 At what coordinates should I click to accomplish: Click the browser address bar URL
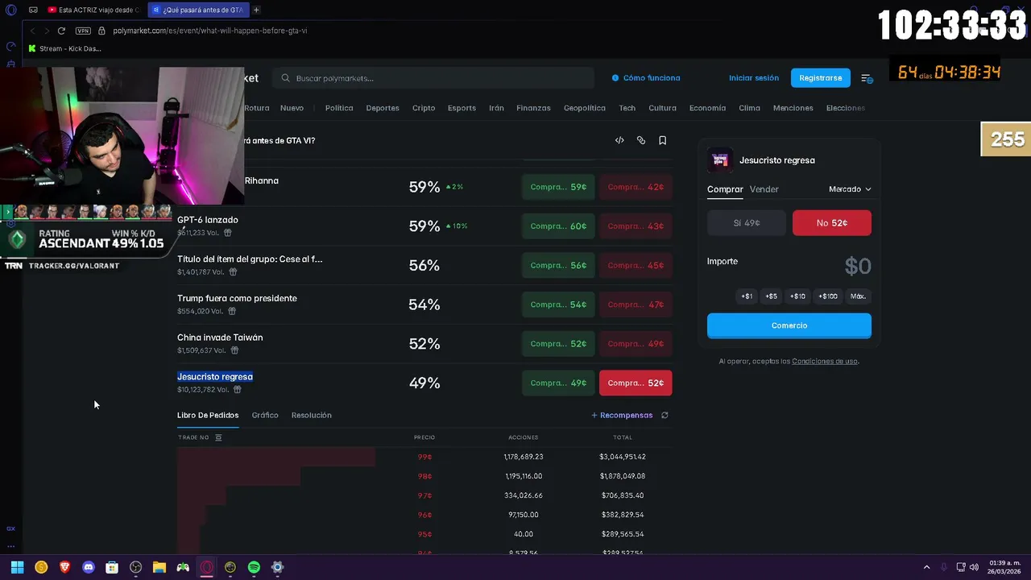coord(210,31)
